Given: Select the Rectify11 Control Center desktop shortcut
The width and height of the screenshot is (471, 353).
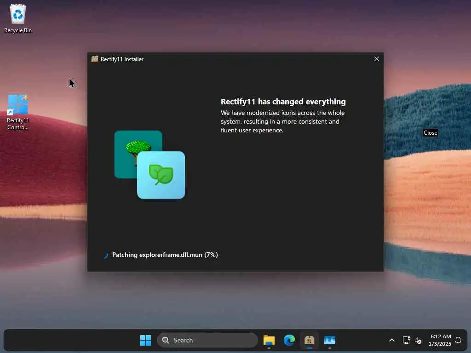Looking at the screenshot, I should tap(18, 112).
